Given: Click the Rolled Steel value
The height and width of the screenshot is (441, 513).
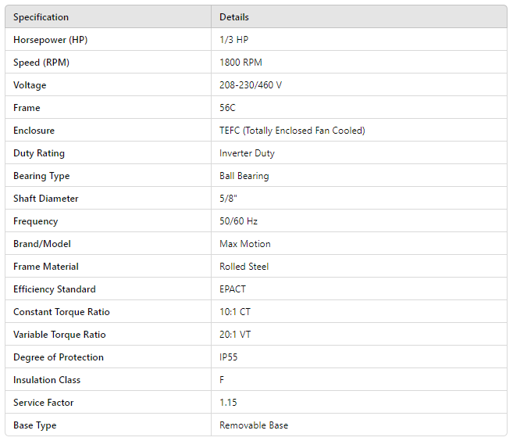Looking at the screenshot, I should tap(244, 267).
